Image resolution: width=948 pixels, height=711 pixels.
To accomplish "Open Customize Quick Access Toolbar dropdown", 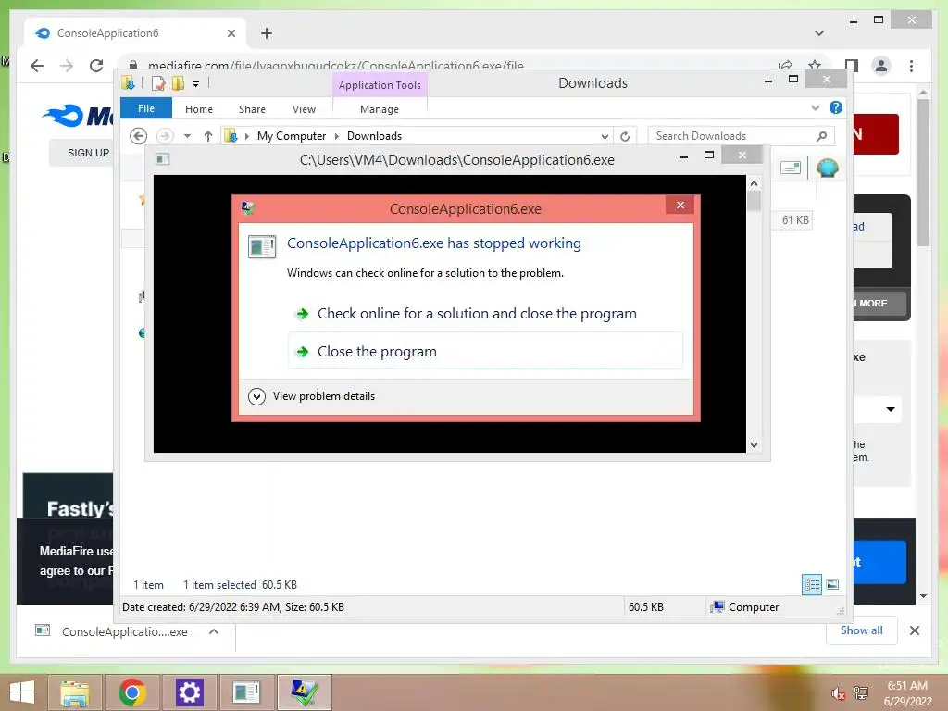I will click(x=196, y=84).
